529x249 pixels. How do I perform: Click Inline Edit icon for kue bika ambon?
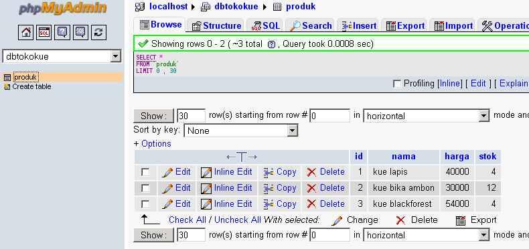coord(206,188)
